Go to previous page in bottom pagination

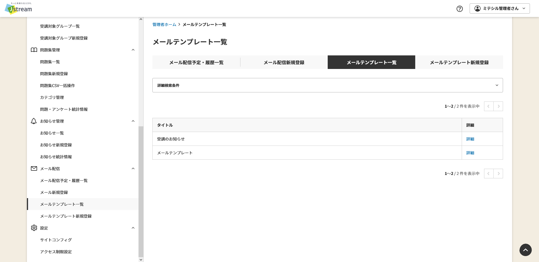pos(489,174)
